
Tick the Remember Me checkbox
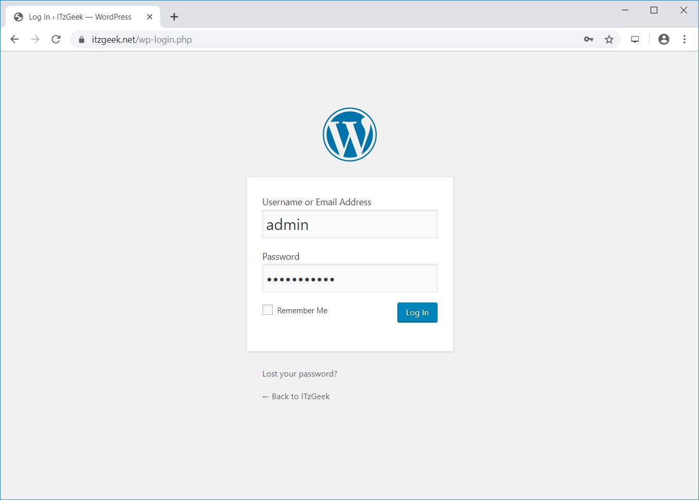pos(268,310)
